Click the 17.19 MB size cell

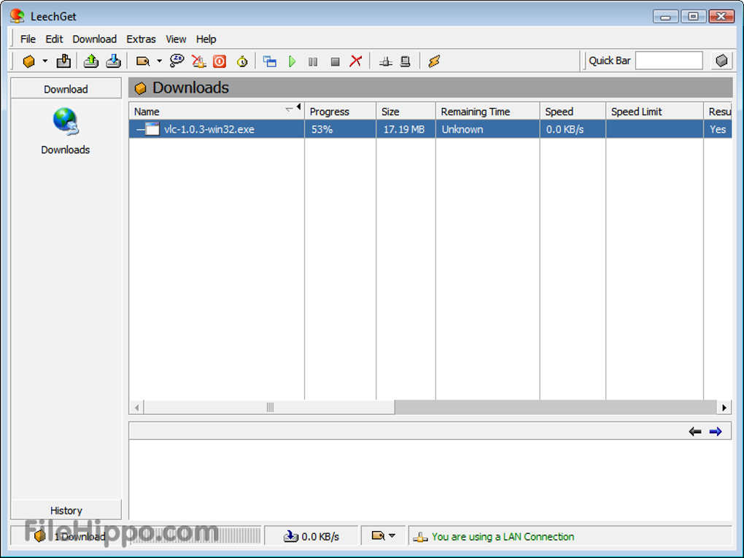tap(406, 129)
